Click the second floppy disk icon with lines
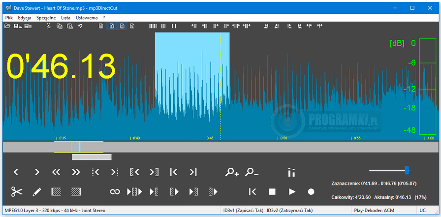The image size is (441, 217). (28, 26)
